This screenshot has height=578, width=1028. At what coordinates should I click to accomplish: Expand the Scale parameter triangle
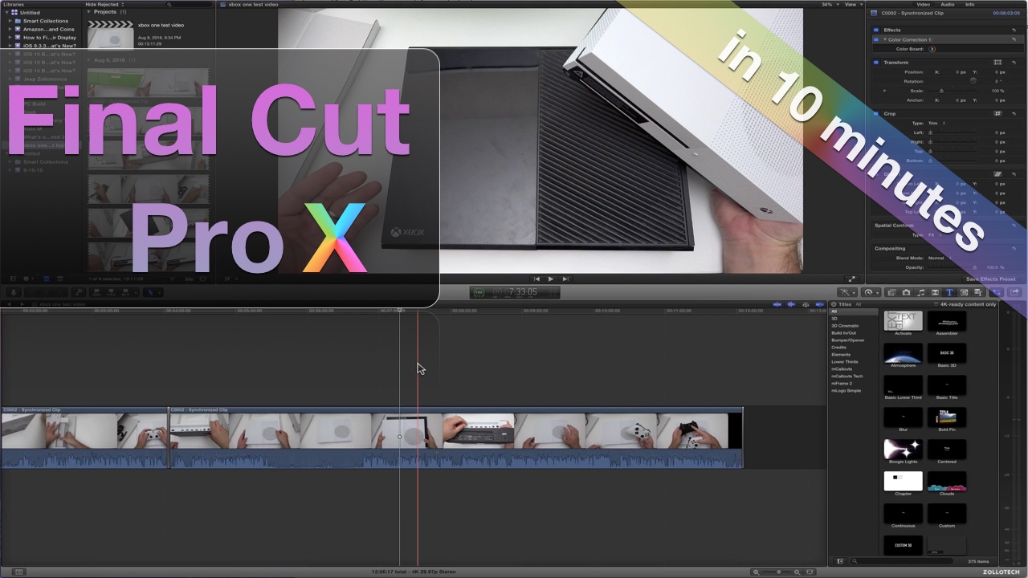[885, 91]
